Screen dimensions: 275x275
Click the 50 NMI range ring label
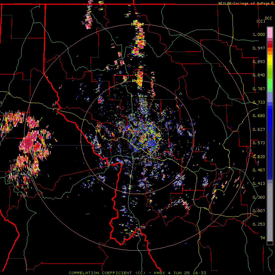137,81
